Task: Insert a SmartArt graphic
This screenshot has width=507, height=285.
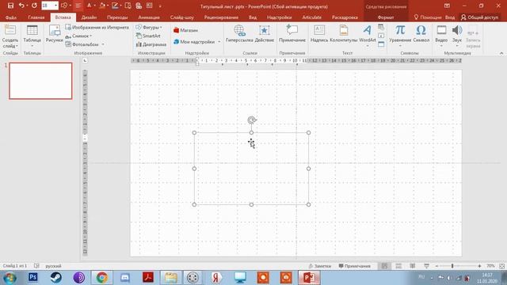Action: (148, 36)
